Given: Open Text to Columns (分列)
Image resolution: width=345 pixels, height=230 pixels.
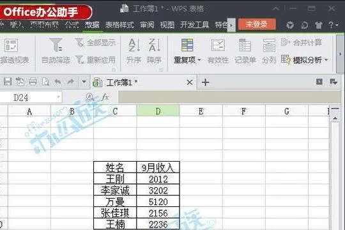Looking at the screenshot, I should pos(269,50).
